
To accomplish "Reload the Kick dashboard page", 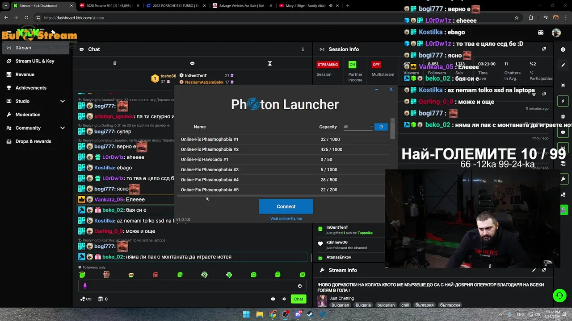I will [26, 18].
